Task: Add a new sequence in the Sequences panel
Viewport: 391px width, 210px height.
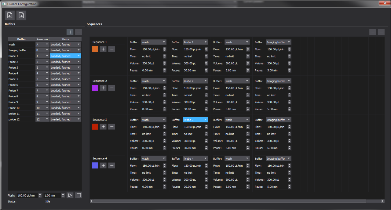Action: [x=373, y=32]
